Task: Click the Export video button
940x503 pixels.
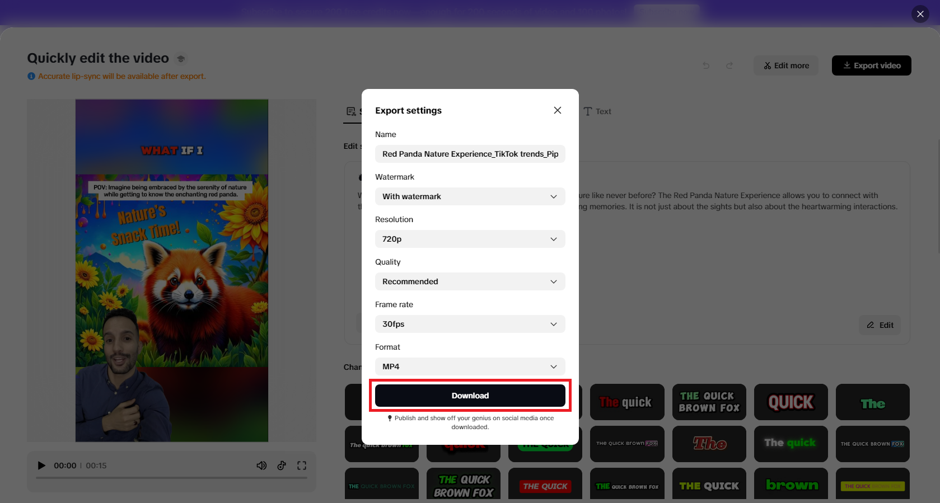Action: click(871, 65)
